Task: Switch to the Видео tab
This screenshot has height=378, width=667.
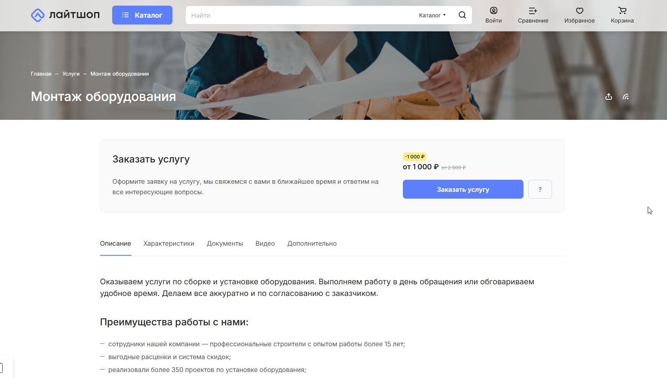Action: (265, 244)
